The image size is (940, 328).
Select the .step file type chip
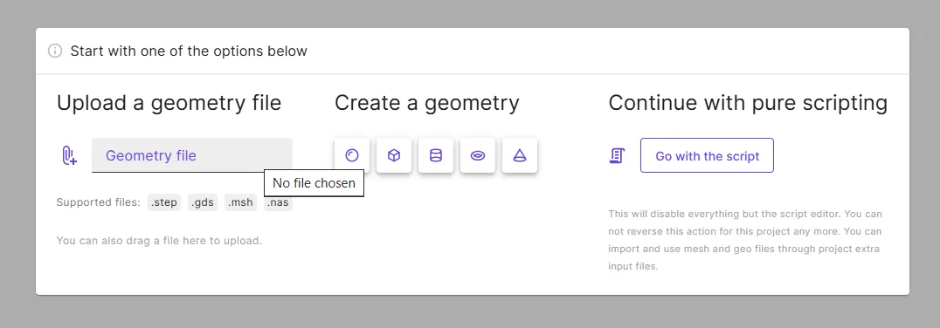pos(164,202)
